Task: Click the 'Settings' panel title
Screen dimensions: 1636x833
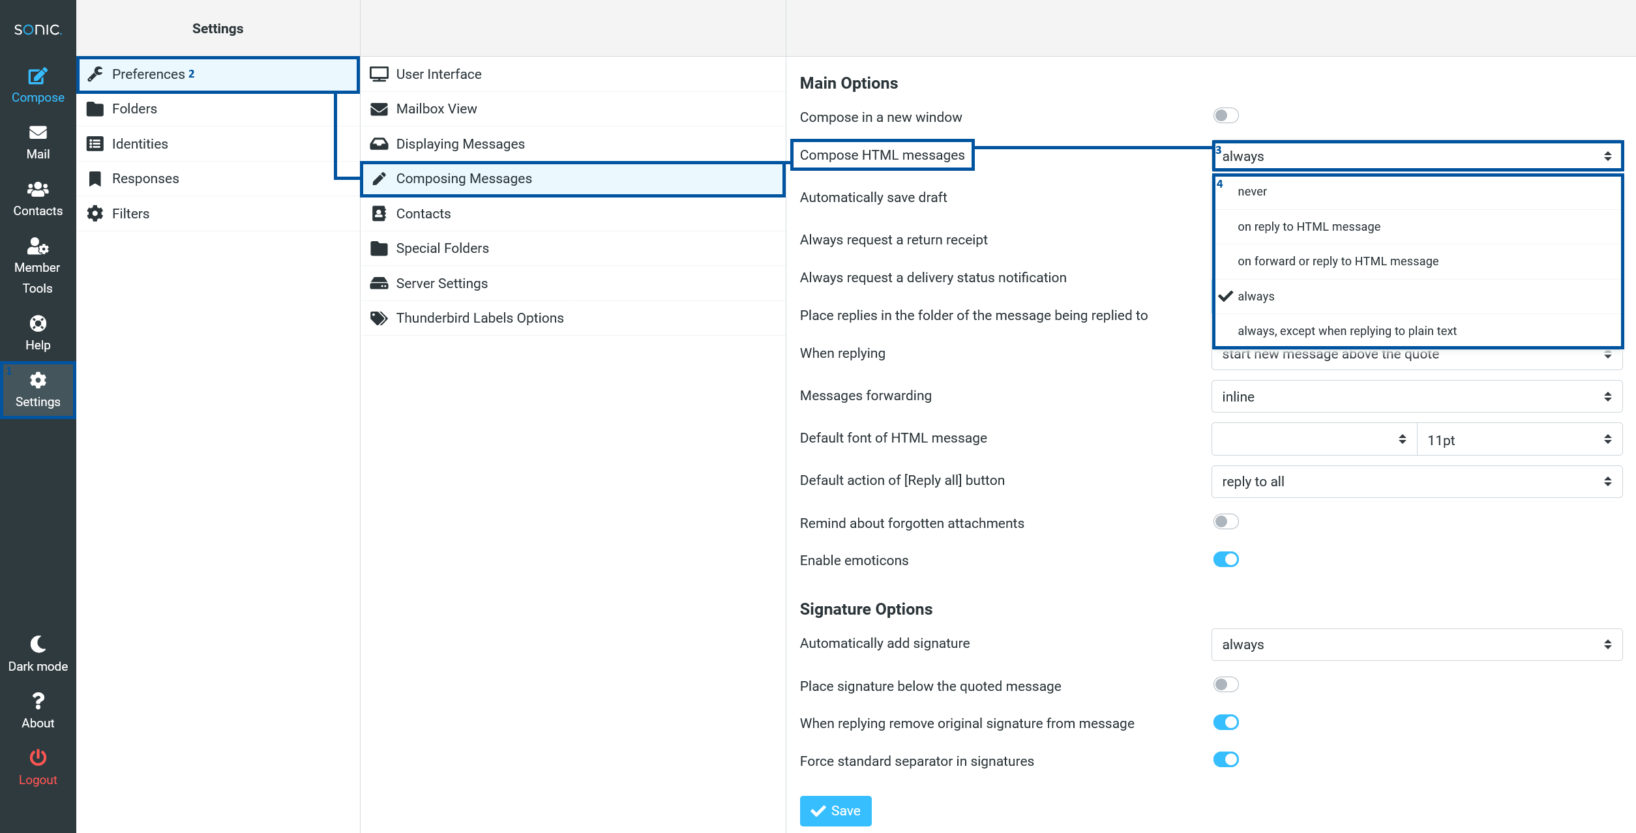Action: pos(218,29)
